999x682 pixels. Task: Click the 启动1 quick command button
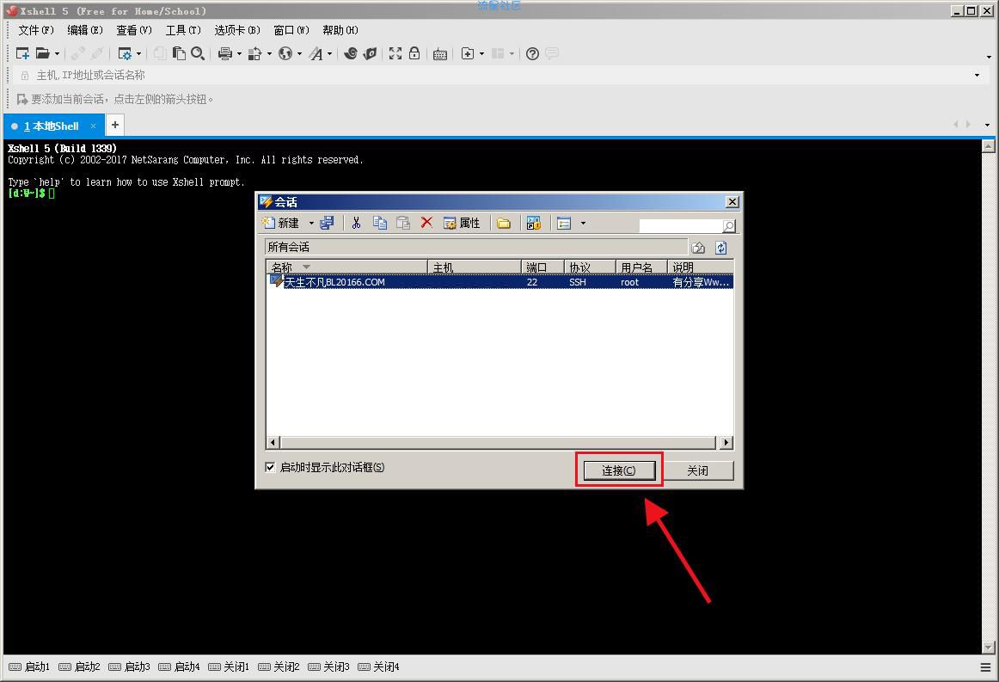click(29, 667)
